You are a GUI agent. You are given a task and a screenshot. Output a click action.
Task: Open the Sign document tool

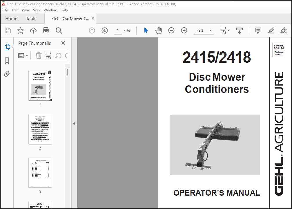point(284,30)
